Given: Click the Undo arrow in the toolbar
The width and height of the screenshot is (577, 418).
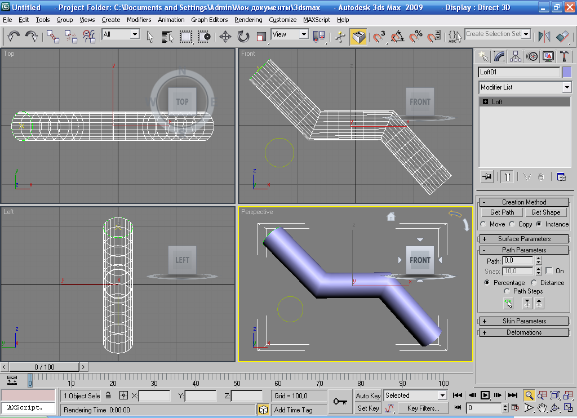Looking at the screenshot, I should 14,37.
